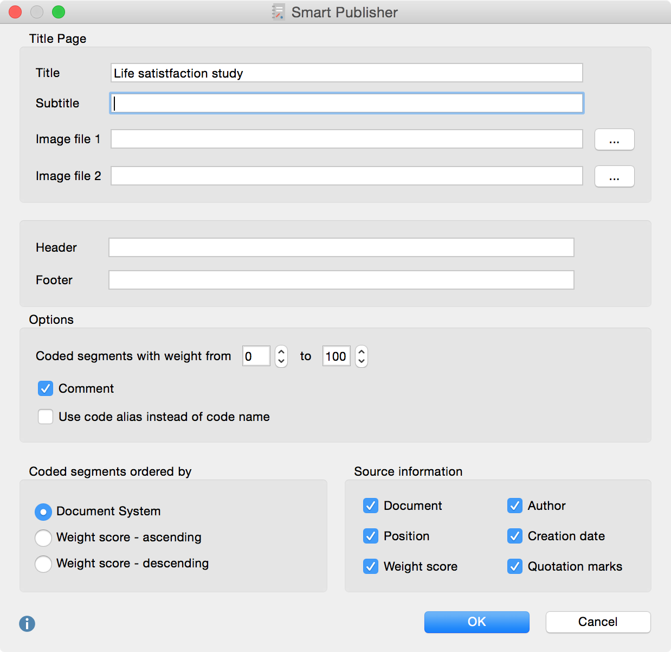Screen dimensions: 671x652
Task: Uncheck the Weight score checkbox
Action: coord(371,566)
